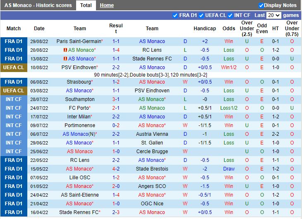Image resolution: width=302 pixels, height=219 pixels.
Task: Click the Loss1/2 odds in FC Porto row
Action: [229, 108]
